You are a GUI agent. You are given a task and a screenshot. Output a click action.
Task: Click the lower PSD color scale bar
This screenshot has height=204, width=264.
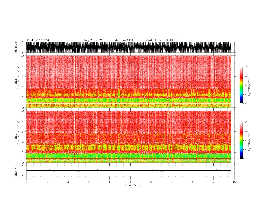tap(241, 140)
